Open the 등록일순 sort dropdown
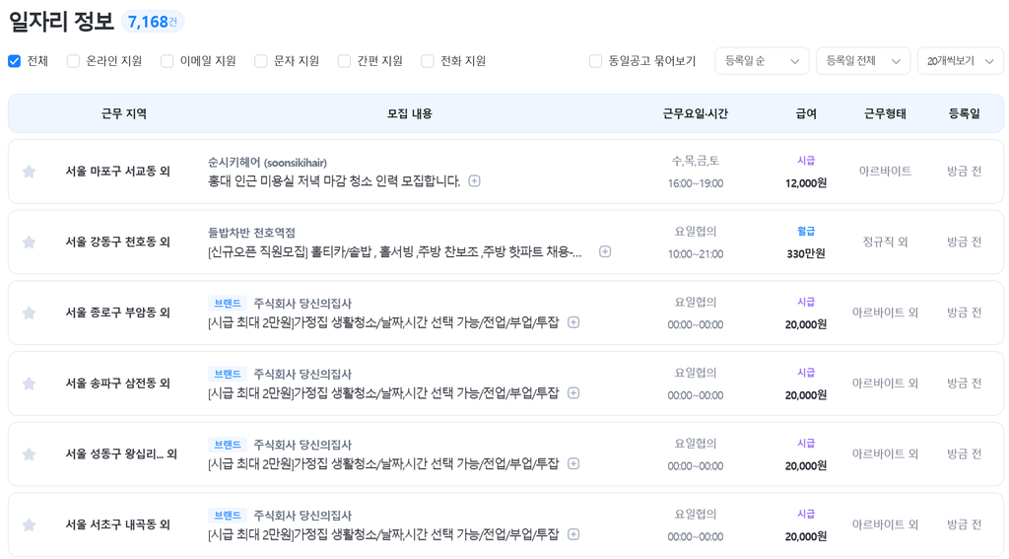Viewport: 1009px width, 559px height. pos(762,61)
